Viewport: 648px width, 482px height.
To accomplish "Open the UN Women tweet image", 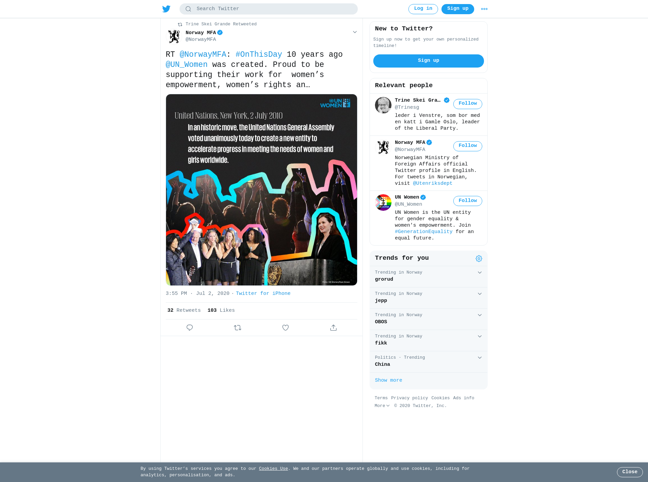I will click(262, 190).
